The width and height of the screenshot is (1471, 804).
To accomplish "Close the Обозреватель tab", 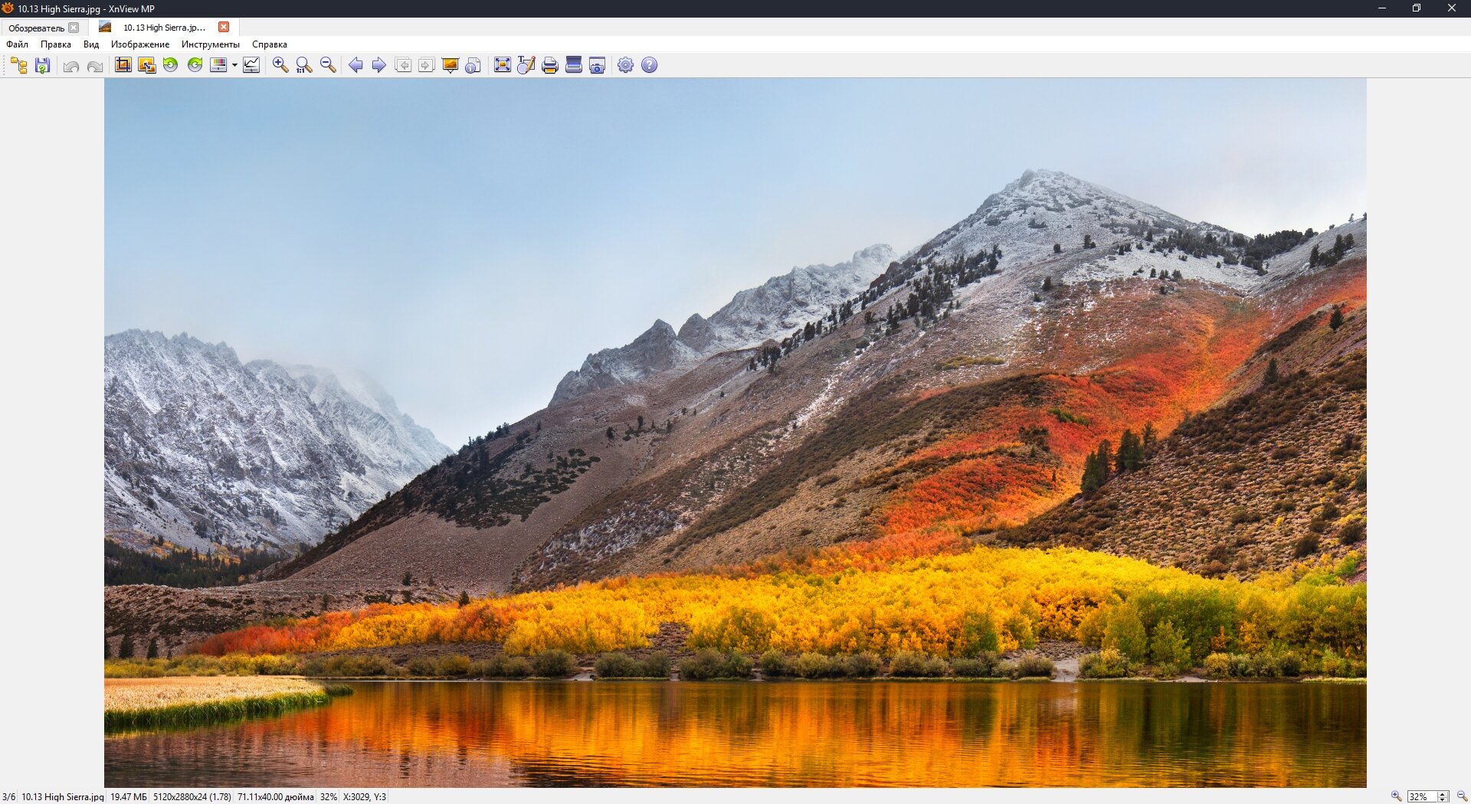I will point(74,28).
